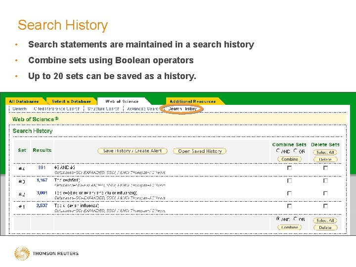Open the All Databases tab
This screenshot has height=267, width=356.
pyautogui.click(x=24, y=101)
